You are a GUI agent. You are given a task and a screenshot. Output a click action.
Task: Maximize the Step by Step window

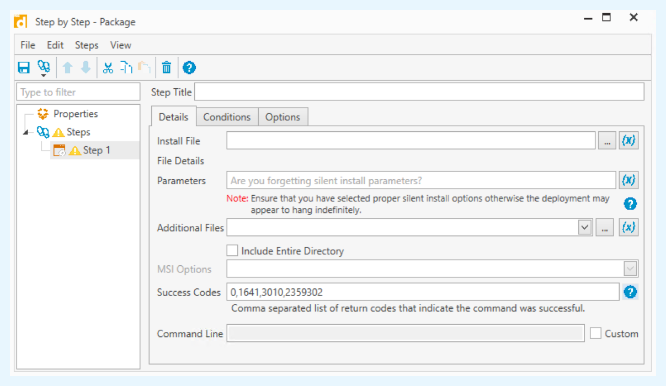(606, 18)
